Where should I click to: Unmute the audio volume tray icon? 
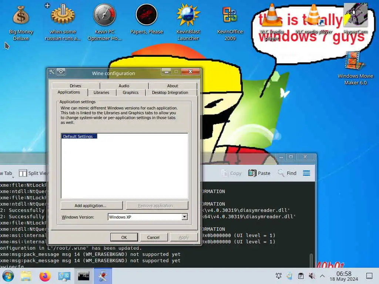[x=312, y=276]
